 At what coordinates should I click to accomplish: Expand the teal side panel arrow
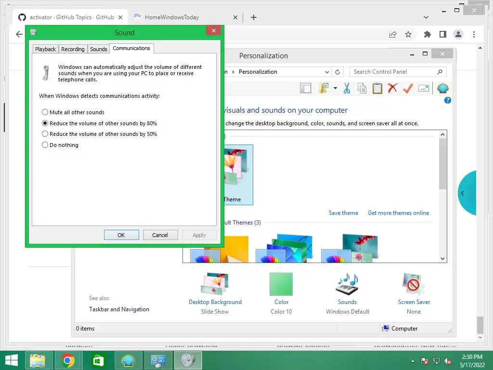tap(463, 193)
